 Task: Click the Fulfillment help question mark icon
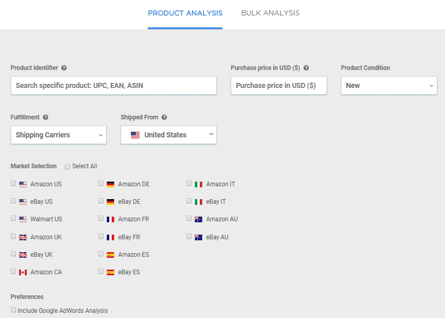(45, 117)
